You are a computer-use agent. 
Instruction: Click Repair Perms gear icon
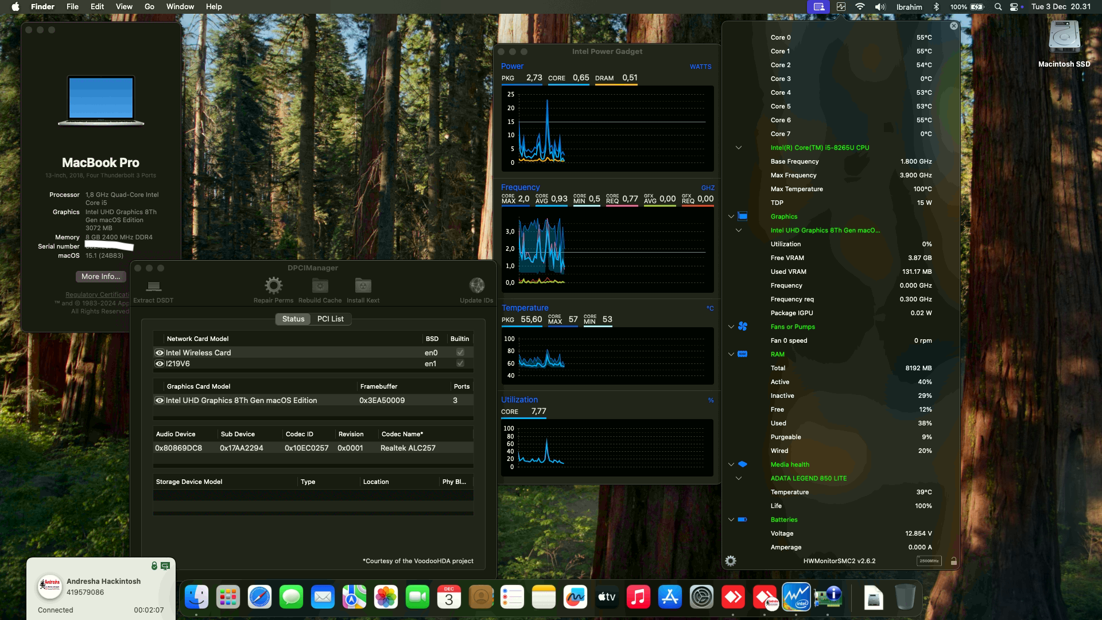pyautogui.click(x=273, y=285)
